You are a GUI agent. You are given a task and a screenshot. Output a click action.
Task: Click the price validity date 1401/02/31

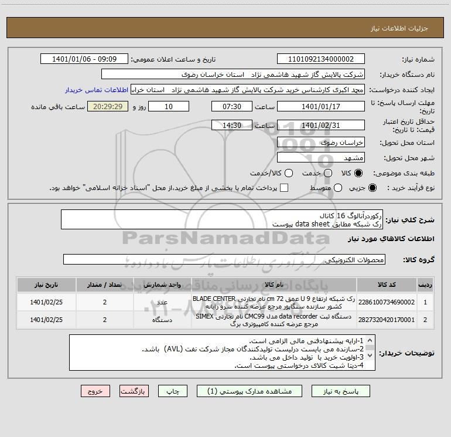tap(321, 126)
